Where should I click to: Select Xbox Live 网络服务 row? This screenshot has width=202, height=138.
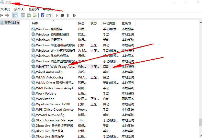pos(83,131)
